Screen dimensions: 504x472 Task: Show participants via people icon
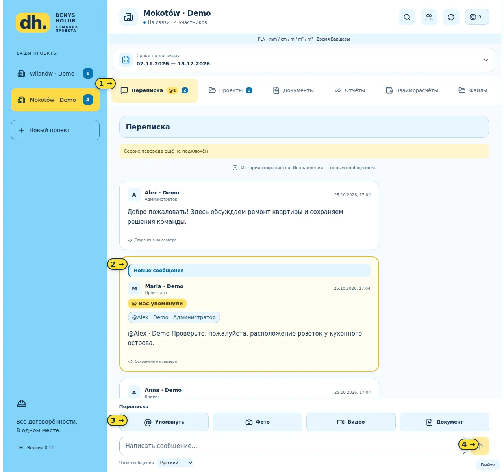pyautogui.click(x=429, y=17)
